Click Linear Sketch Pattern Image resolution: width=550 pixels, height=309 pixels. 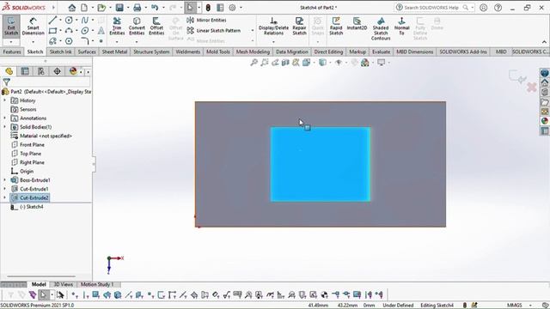214,31
